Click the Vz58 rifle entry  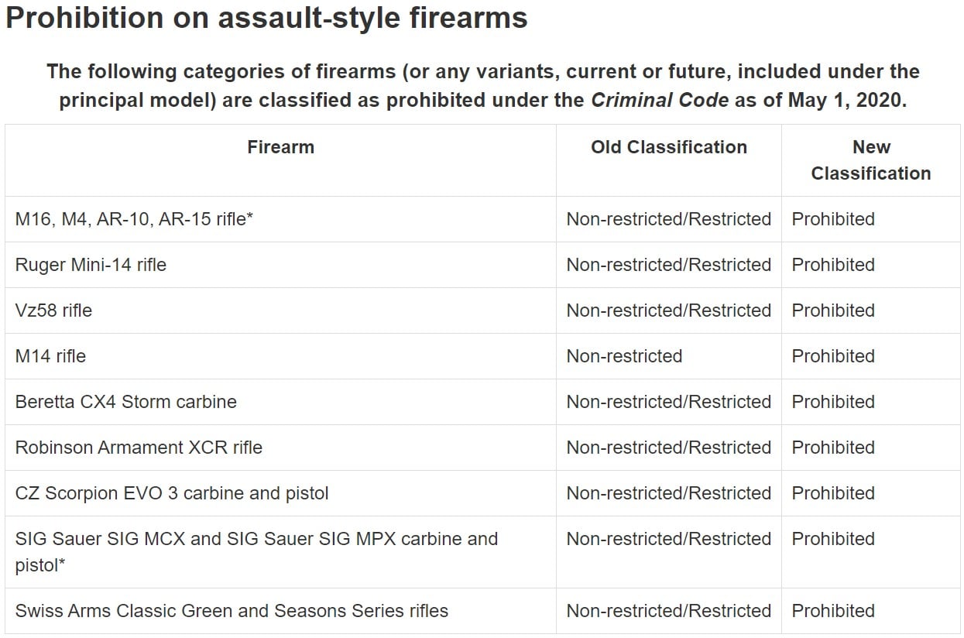[53, 310]
